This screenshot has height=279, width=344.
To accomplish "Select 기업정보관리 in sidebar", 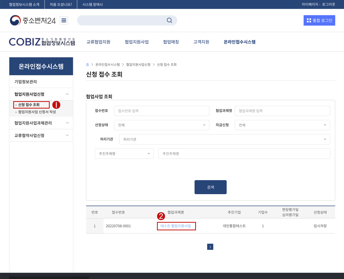I will [41, 82].
